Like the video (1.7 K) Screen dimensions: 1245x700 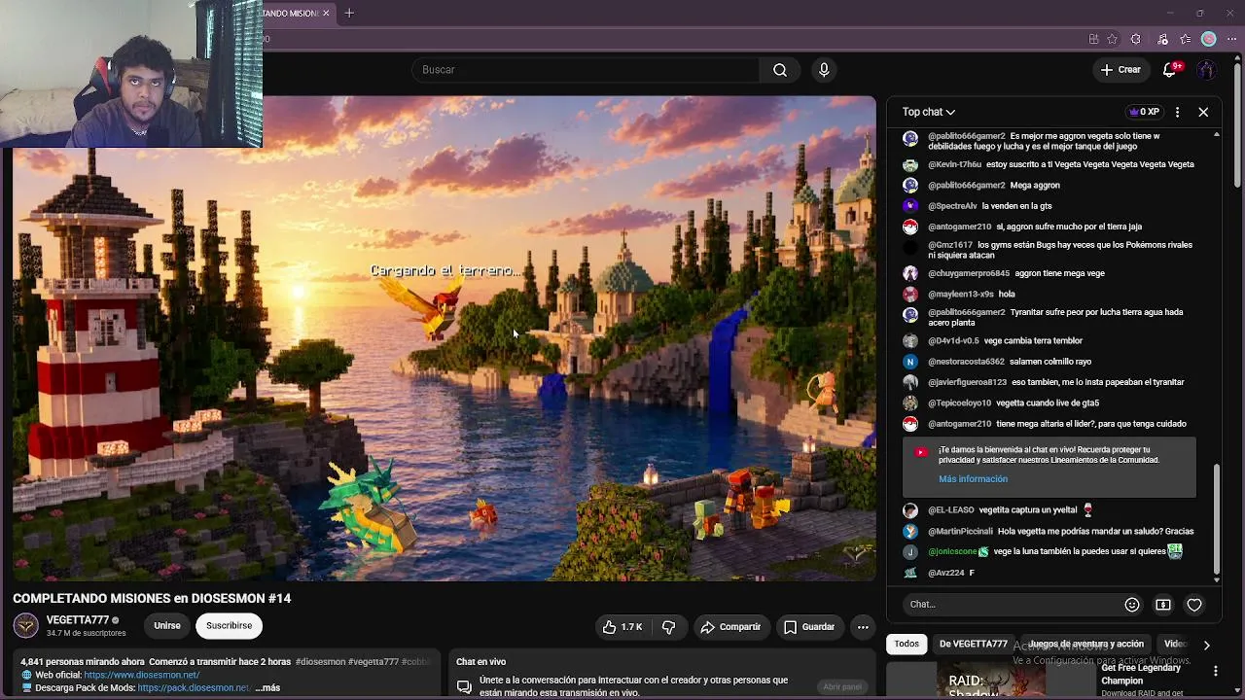(622, 627)
